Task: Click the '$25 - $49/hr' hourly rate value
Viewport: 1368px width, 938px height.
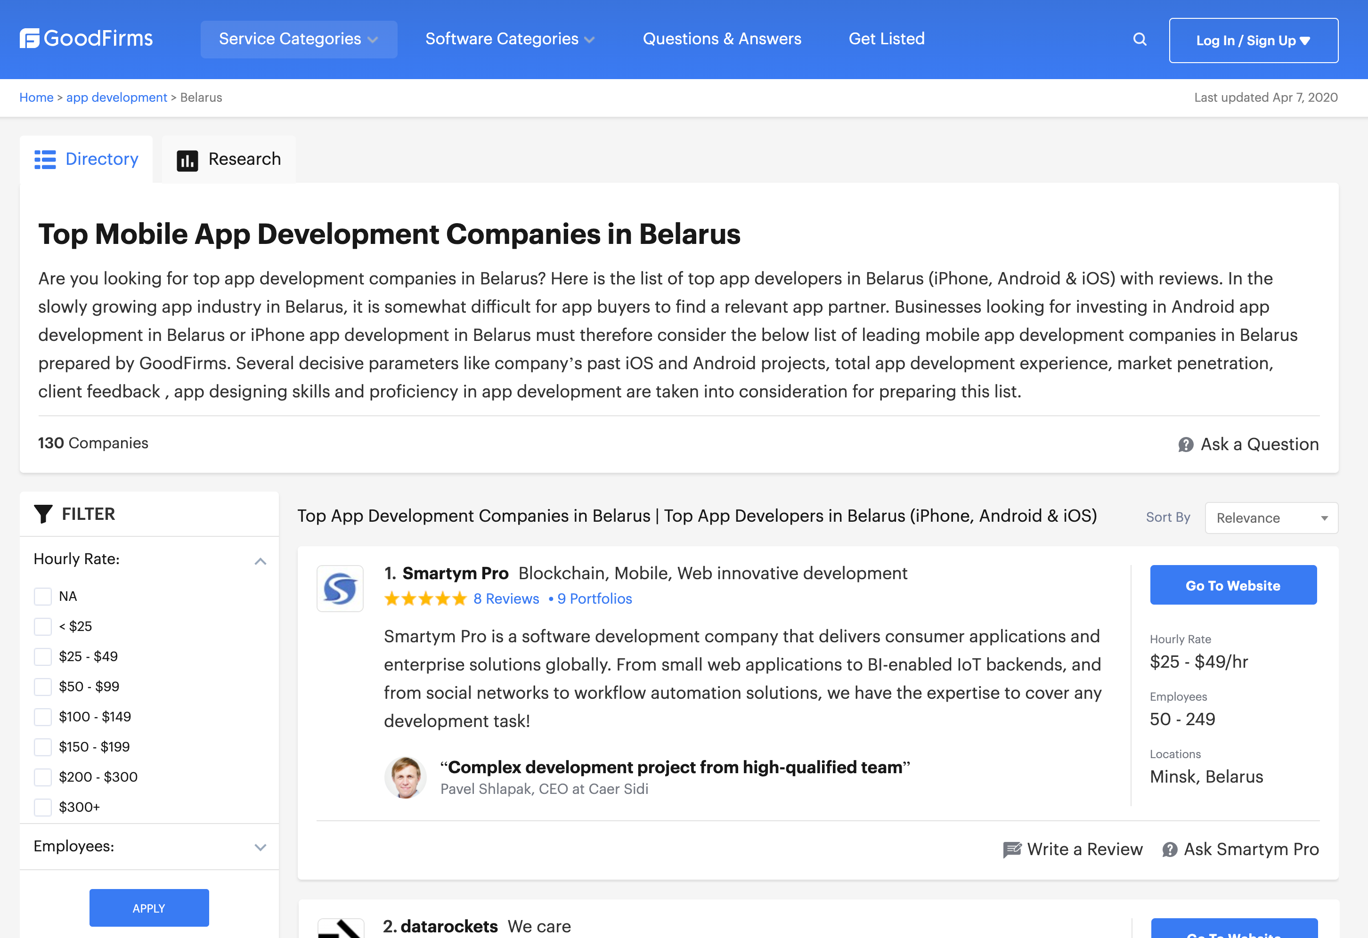Action: (x=1199, y=662)
